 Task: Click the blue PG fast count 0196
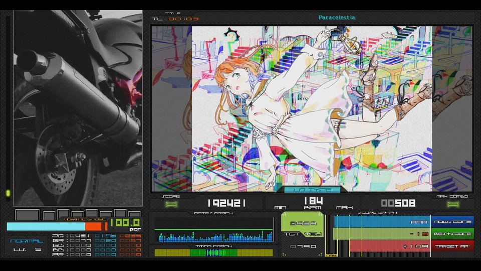(x=106, y=236)
